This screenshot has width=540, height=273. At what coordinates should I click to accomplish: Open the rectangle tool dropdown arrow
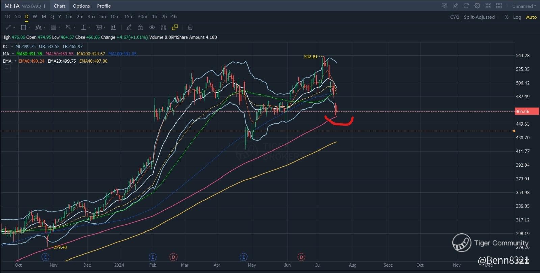pos(29,27)
